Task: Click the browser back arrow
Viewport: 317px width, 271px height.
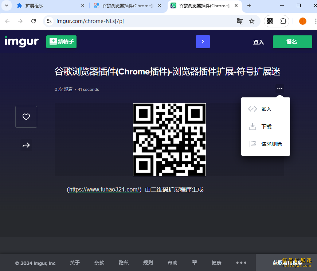Action: tap(7, 21)
